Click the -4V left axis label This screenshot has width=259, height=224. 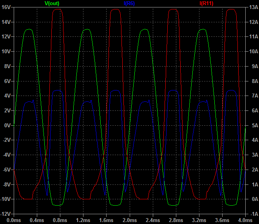pyautogui.click(x=7, y=155)
